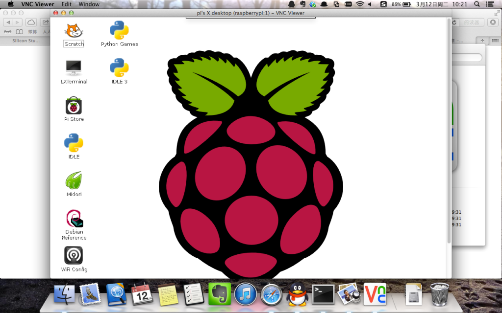
Task: Open the Safari downloads button
Action: pos(493,22)
